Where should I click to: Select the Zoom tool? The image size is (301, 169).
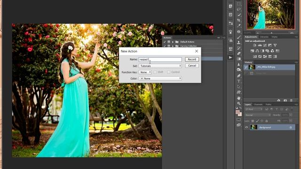click(238, 103)
